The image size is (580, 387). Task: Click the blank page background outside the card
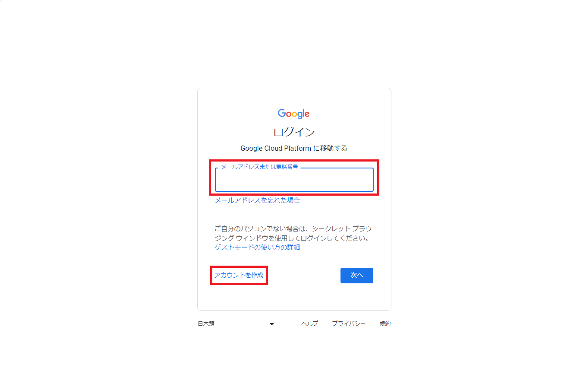pyautogui.click(x=86, y=194)
